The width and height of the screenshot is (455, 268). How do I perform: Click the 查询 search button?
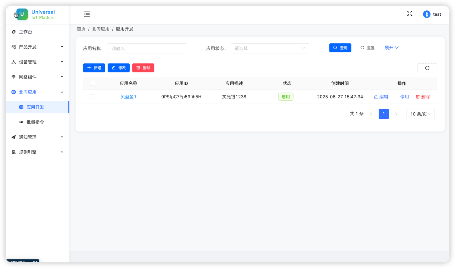coord(340,48)
